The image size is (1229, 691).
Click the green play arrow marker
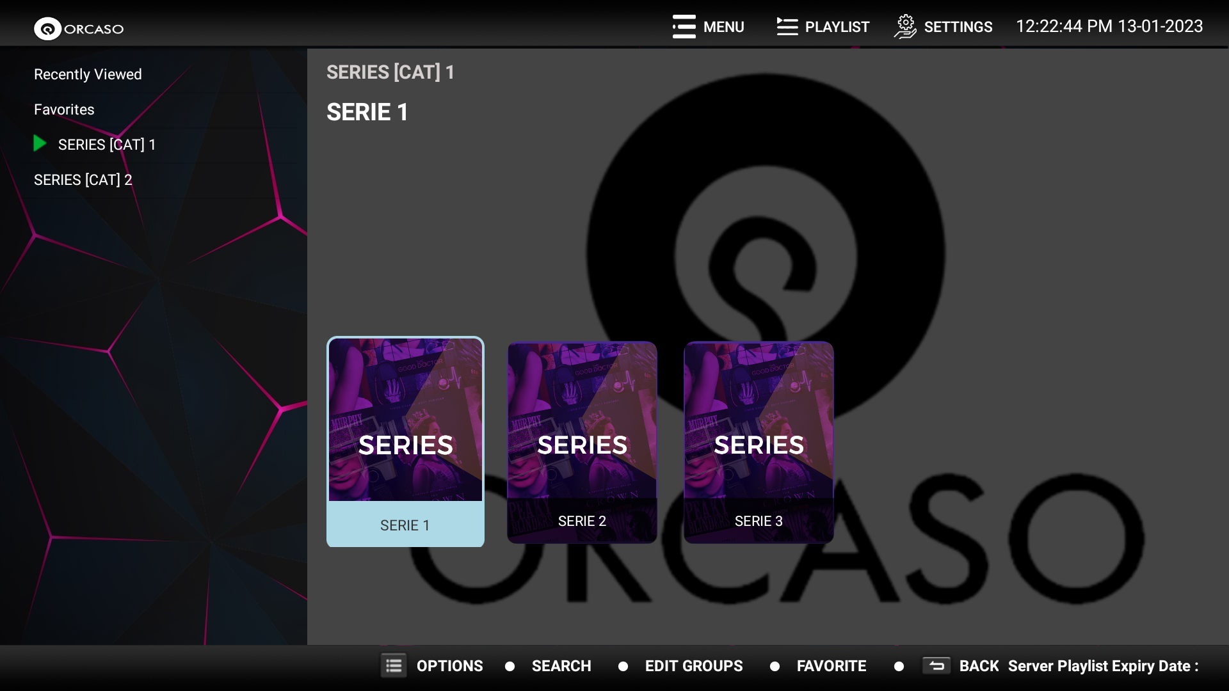coord(40,143)
